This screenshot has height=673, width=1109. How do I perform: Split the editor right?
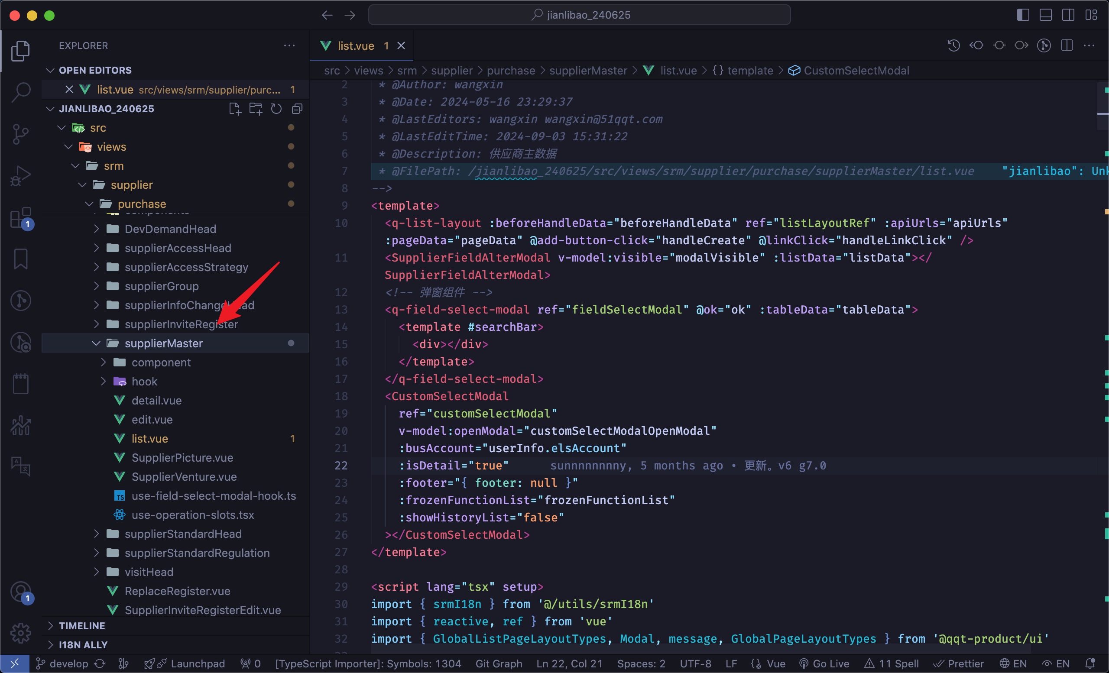pyautogui.click(x=1067, y=45)
